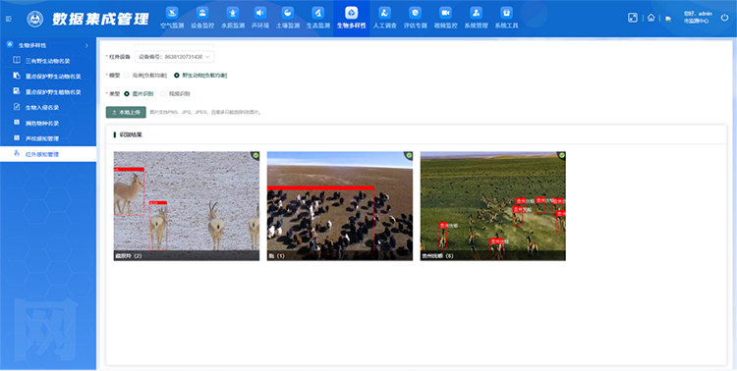Open the 视频监控 video camera icon
The image size is (737, 371).
coord(445,13)
